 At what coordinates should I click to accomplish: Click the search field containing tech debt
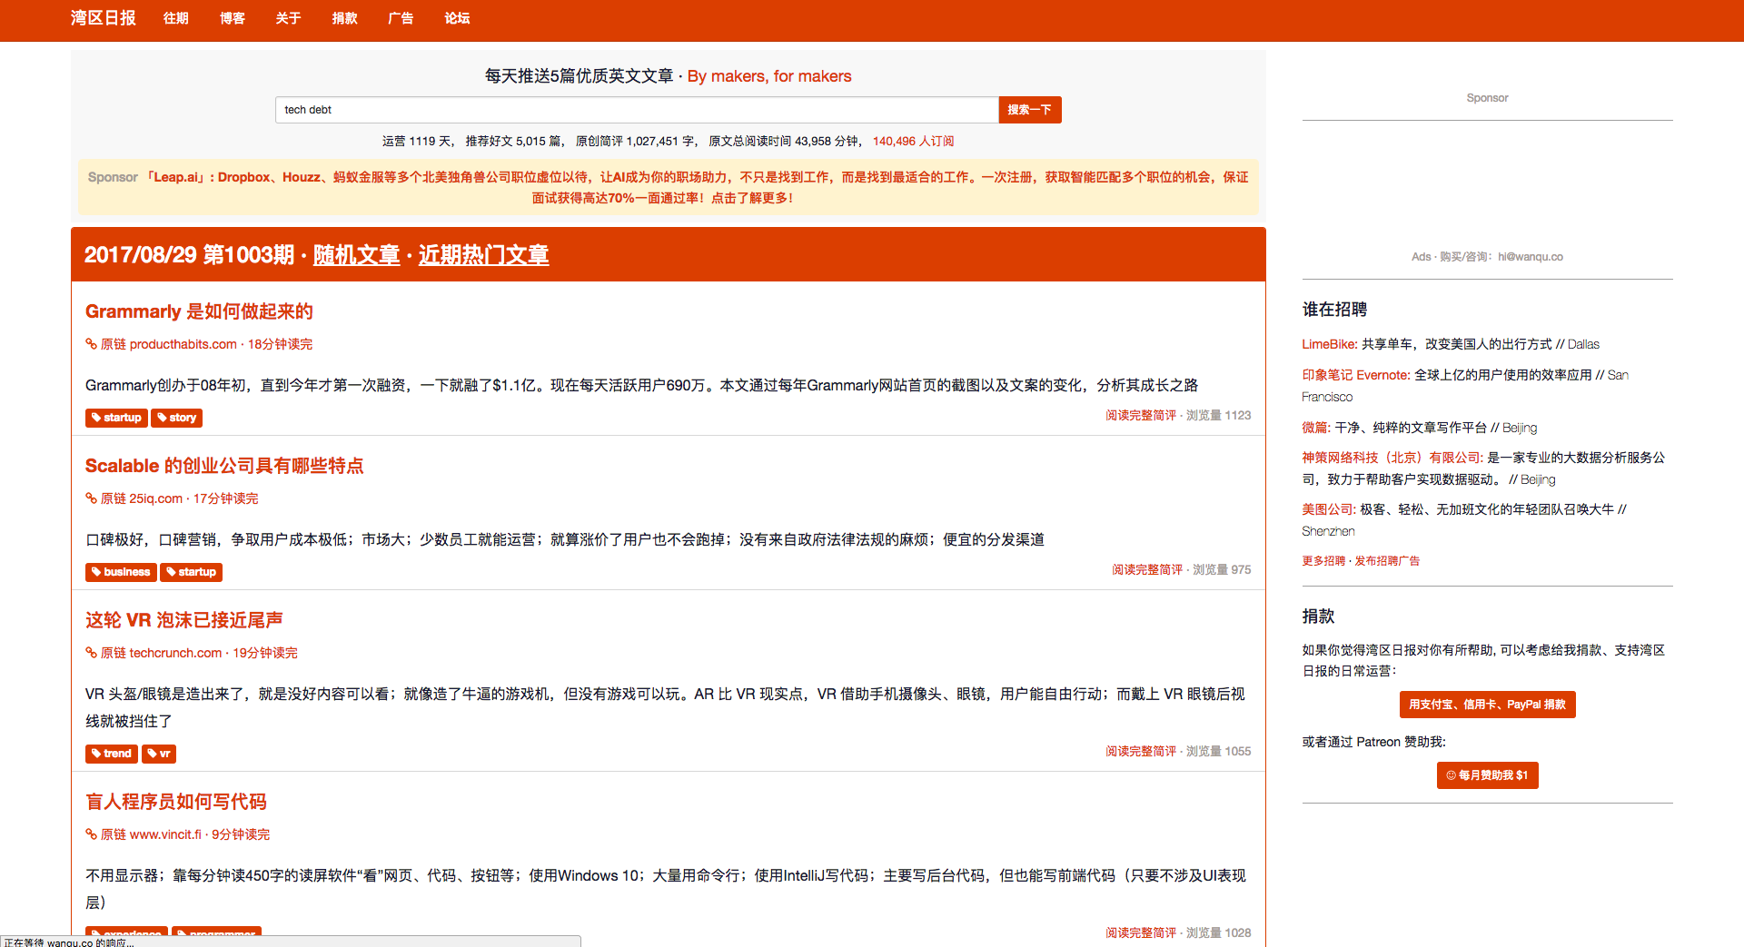coord(636,110)
